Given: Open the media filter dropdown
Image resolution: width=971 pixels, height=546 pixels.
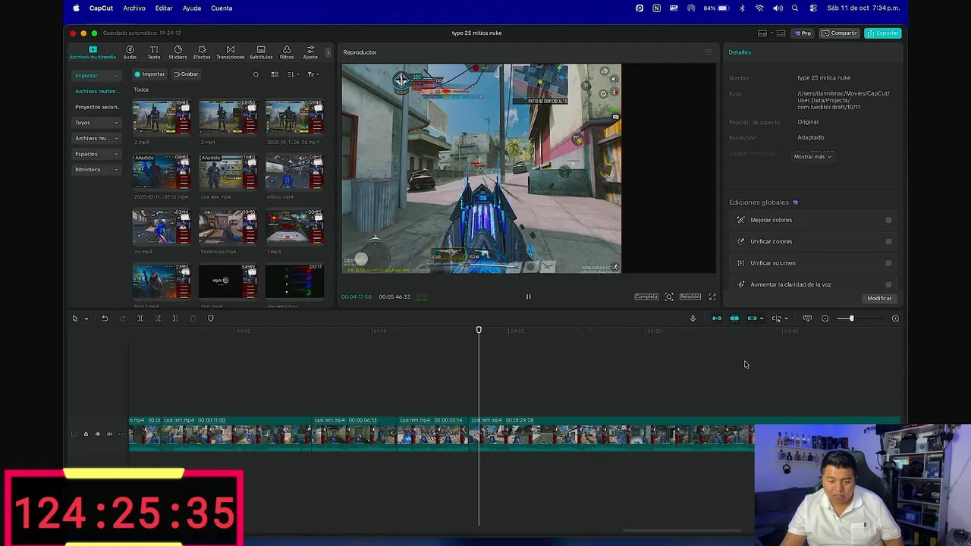Looking at the screenshot, I should pos(313,74).
